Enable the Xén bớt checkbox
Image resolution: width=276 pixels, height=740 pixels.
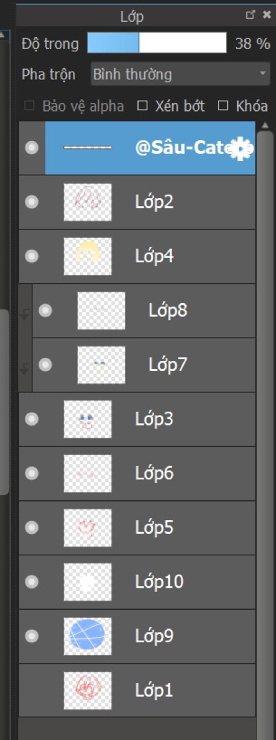143,106
